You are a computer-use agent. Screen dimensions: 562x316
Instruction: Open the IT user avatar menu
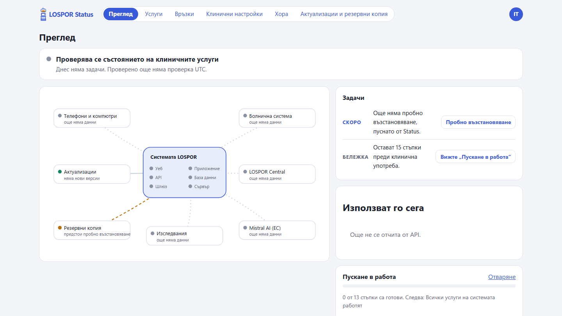pos(516,14)
